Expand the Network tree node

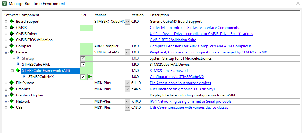click(x=6, y=101)
